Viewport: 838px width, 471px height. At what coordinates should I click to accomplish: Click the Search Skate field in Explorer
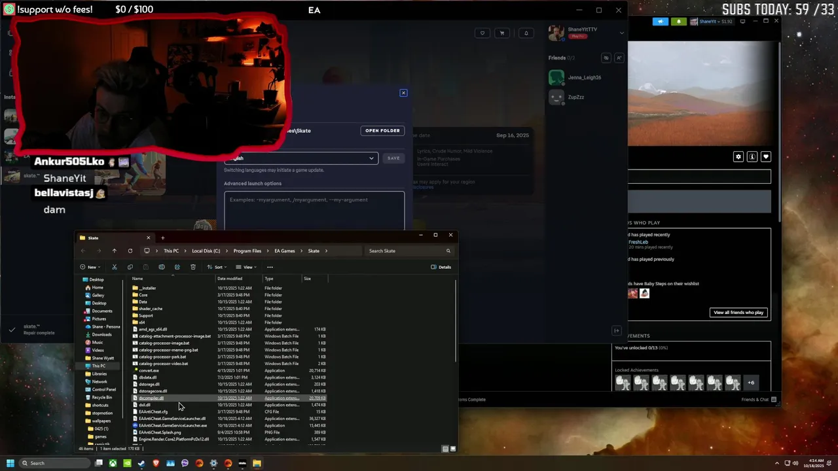point(409,251)
